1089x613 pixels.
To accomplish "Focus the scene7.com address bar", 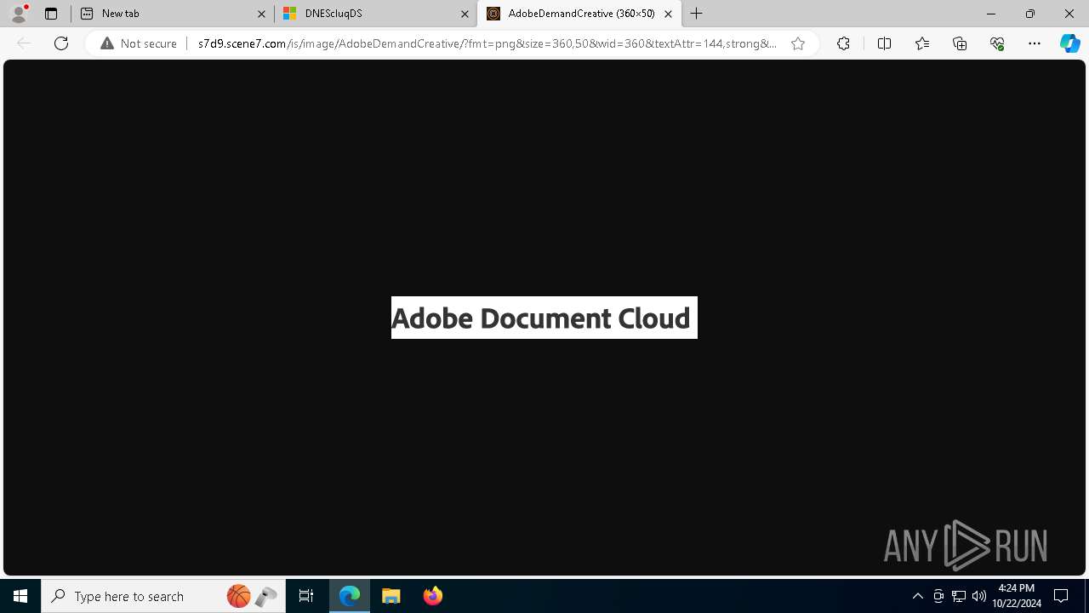I will (487, 43).
